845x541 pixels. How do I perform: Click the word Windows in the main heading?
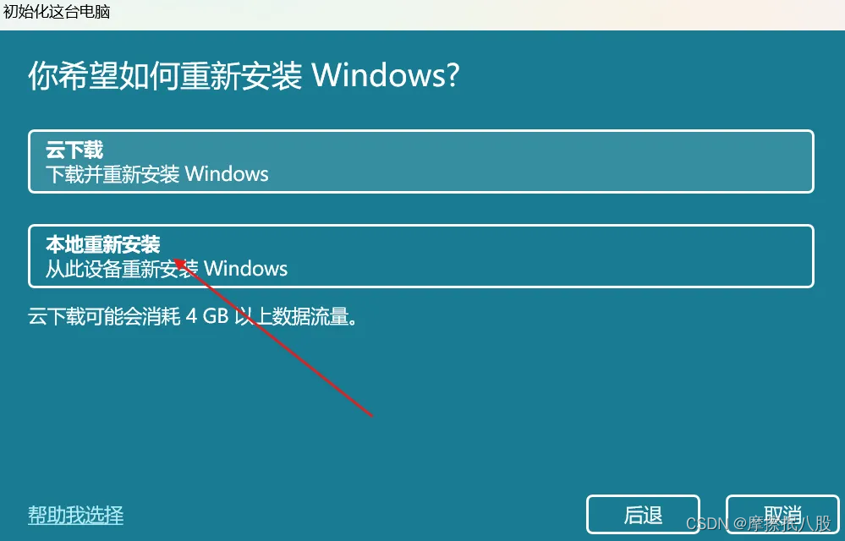click(x=386, y=75)
